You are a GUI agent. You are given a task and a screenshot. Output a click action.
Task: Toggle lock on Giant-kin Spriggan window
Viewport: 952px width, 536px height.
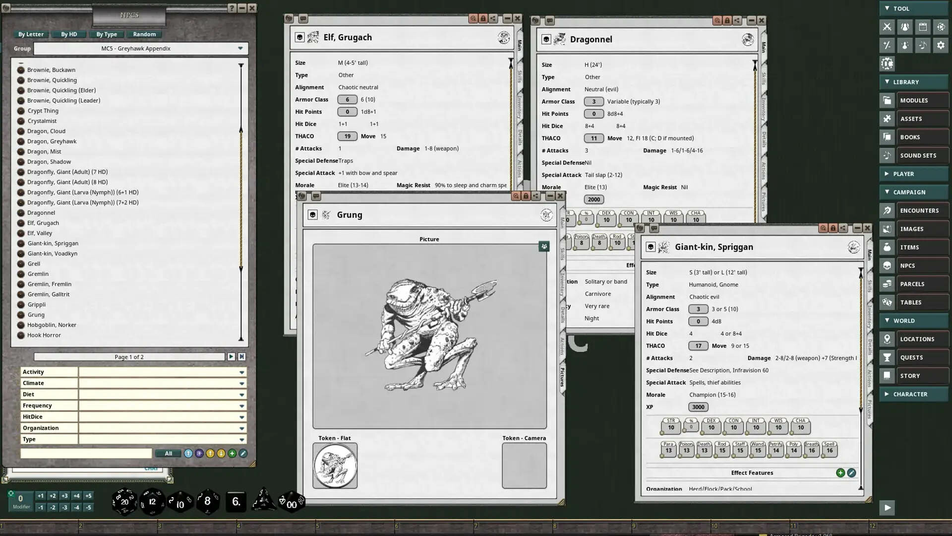pyautogui.click(x=833, y=228)
